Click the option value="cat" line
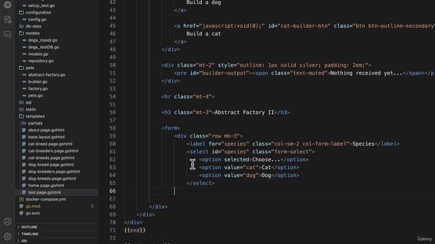The width and height of the screenshot is (435, 244). [x=249, y=167]
